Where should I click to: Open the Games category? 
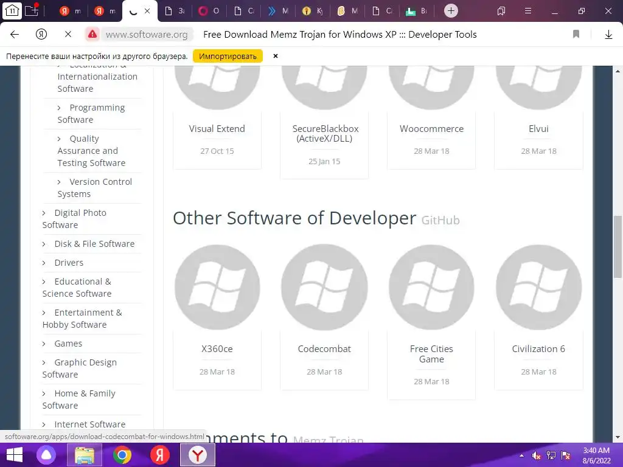point(68,344)
